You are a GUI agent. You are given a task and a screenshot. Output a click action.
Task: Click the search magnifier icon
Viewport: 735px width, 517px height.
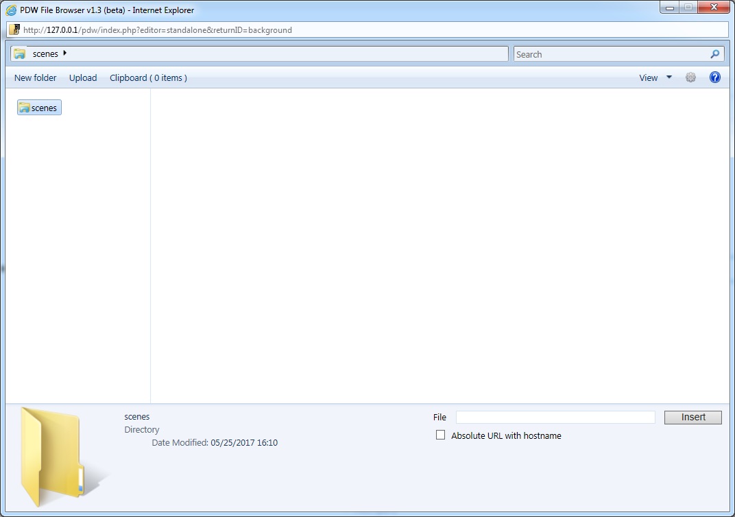tap(714, 54)
